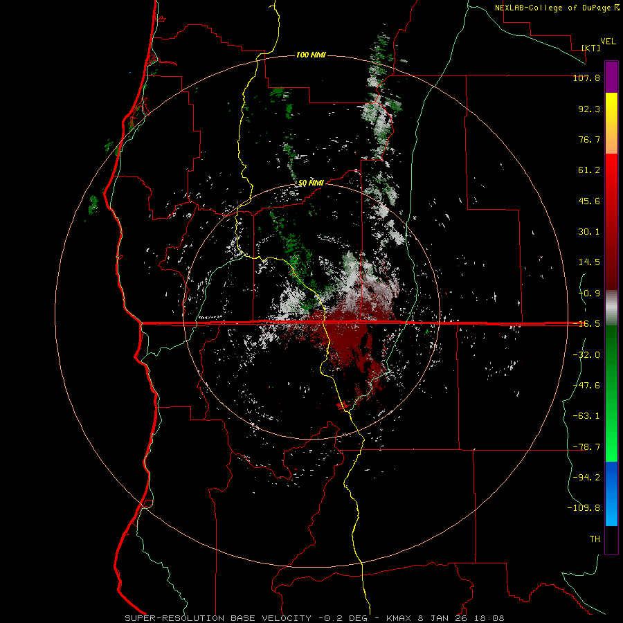Click the 61.2 velocity scale value
Viewport: 623px width, 623px height.
(x=589, y=170)
